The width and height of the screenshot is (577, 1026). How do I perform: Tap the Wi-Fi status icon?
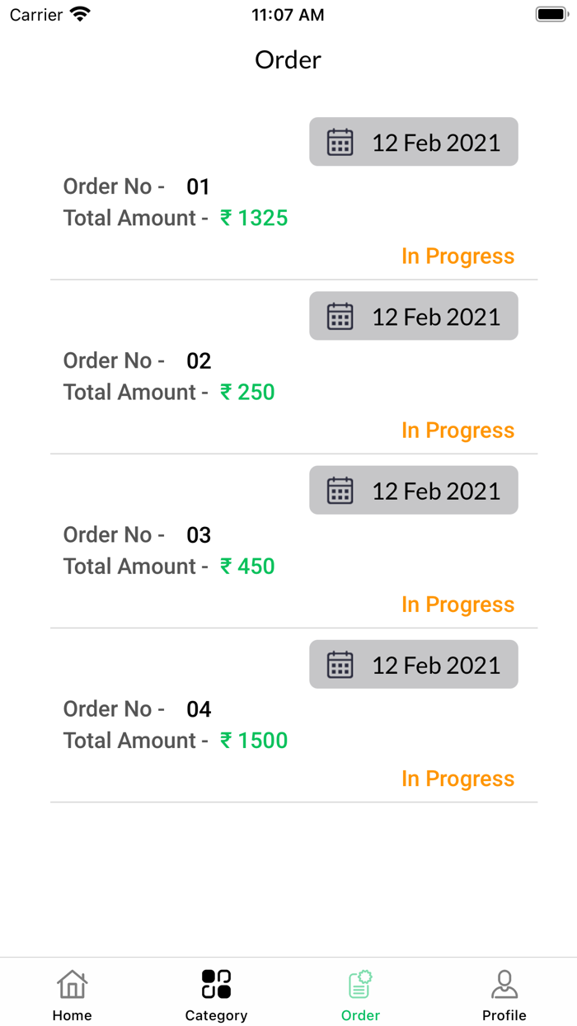tap(80, 15)
